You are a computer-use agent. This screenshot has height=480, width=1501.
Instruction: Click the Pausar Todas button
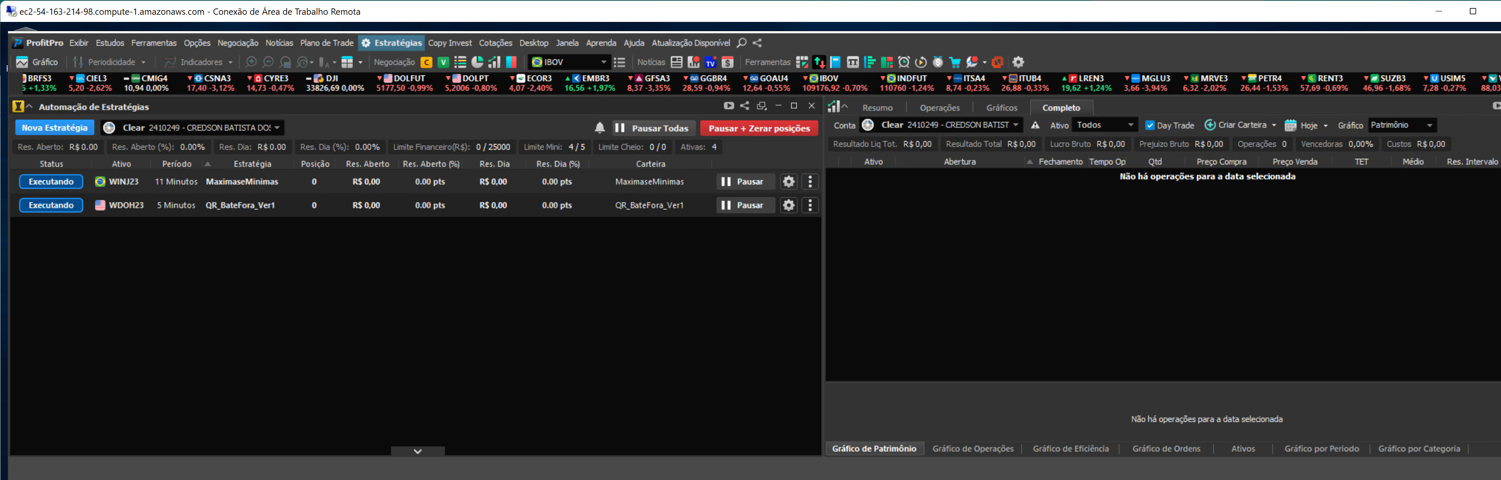[654, 128]
